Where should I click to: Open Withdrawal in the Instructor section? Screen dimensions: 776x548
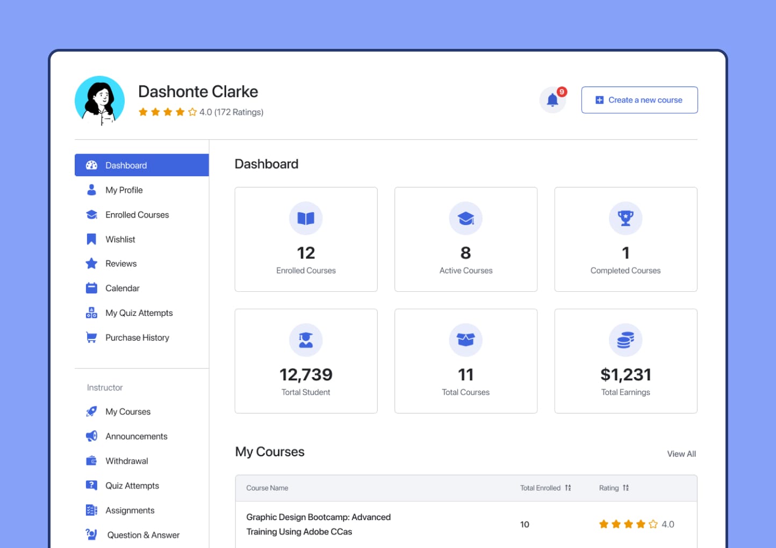coord(126,461)
